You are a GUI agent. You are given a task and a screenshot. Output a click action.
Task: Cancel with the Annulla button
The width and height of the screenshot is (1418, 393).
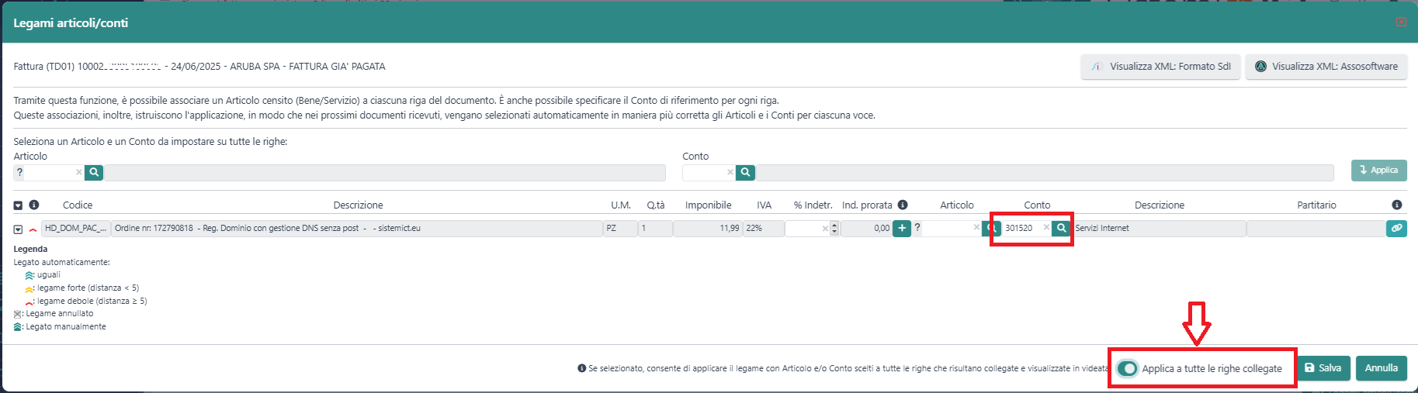point(1382,368)
